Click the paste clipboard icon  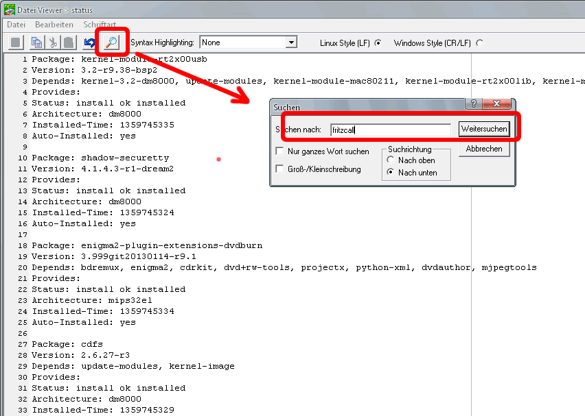coord(68,42)
